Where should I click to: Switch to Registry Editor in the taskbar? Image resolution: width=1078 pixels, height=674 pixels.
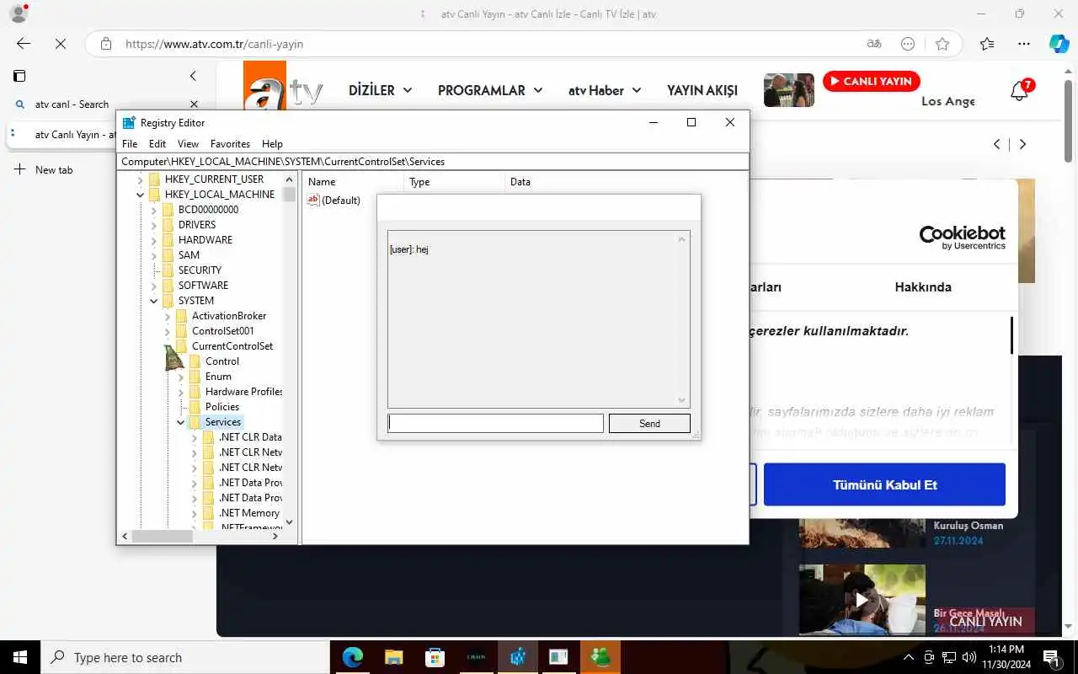coord(517,657)
